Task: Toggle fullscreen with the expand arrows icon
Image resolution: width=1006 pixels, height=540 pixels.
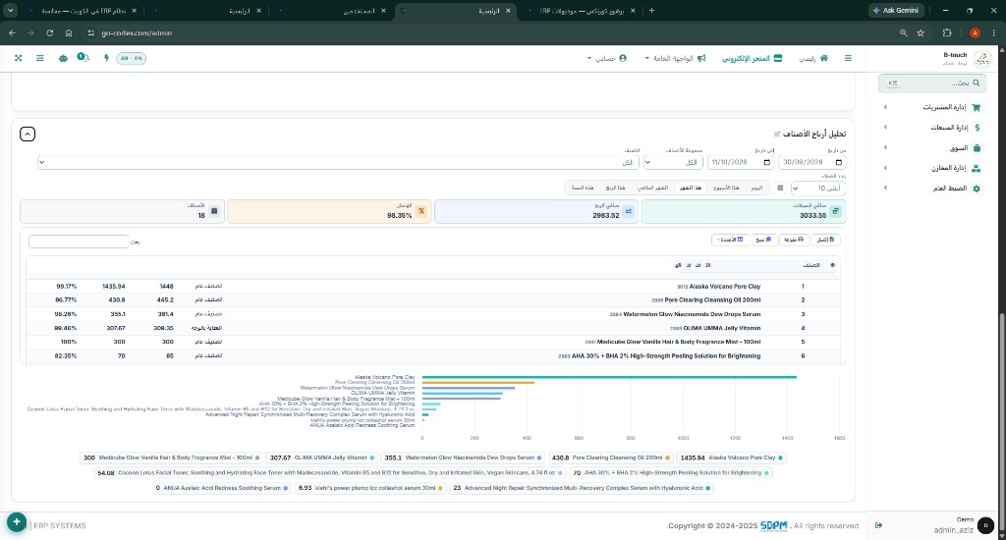Action: click(x=18, y=58)
